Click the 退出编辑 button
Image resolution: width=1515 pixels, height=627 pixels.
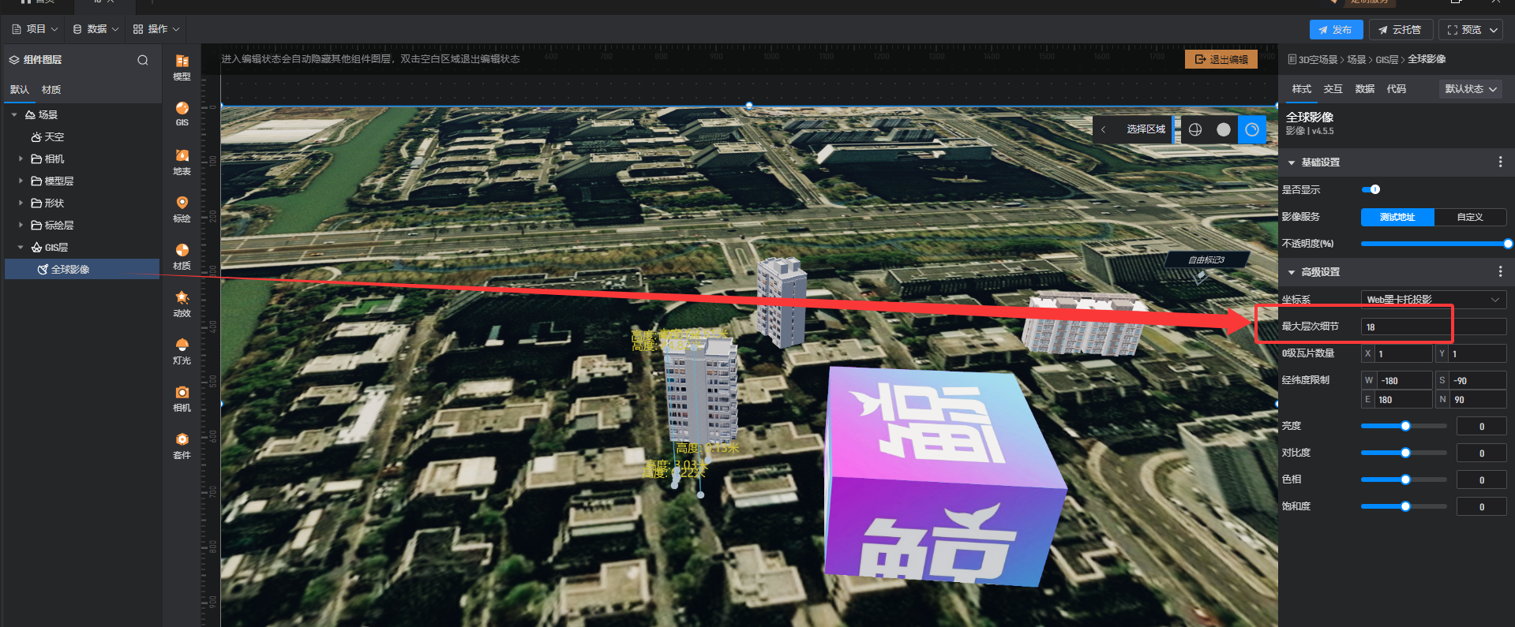(1221, 59)
